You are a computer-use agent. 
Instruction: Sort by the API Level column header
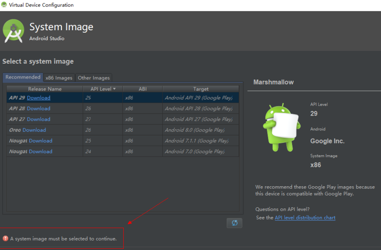click(103, 89)
